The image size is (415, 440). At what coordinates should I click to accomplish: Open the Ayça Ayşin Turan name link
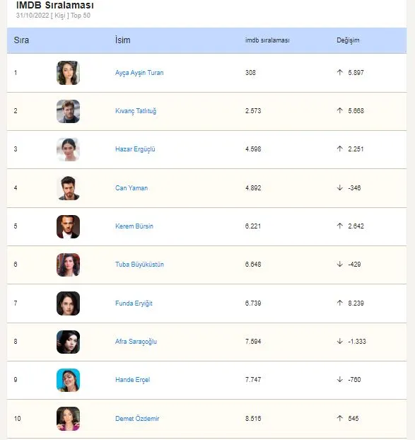(x=139, y=73)
